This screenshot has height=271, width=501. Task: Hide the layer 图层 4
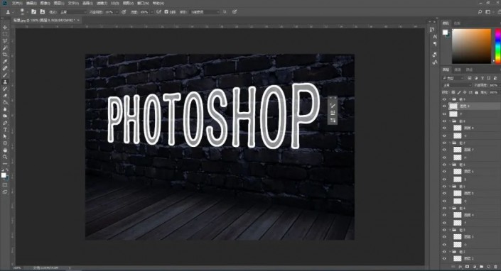coord(444,215)
